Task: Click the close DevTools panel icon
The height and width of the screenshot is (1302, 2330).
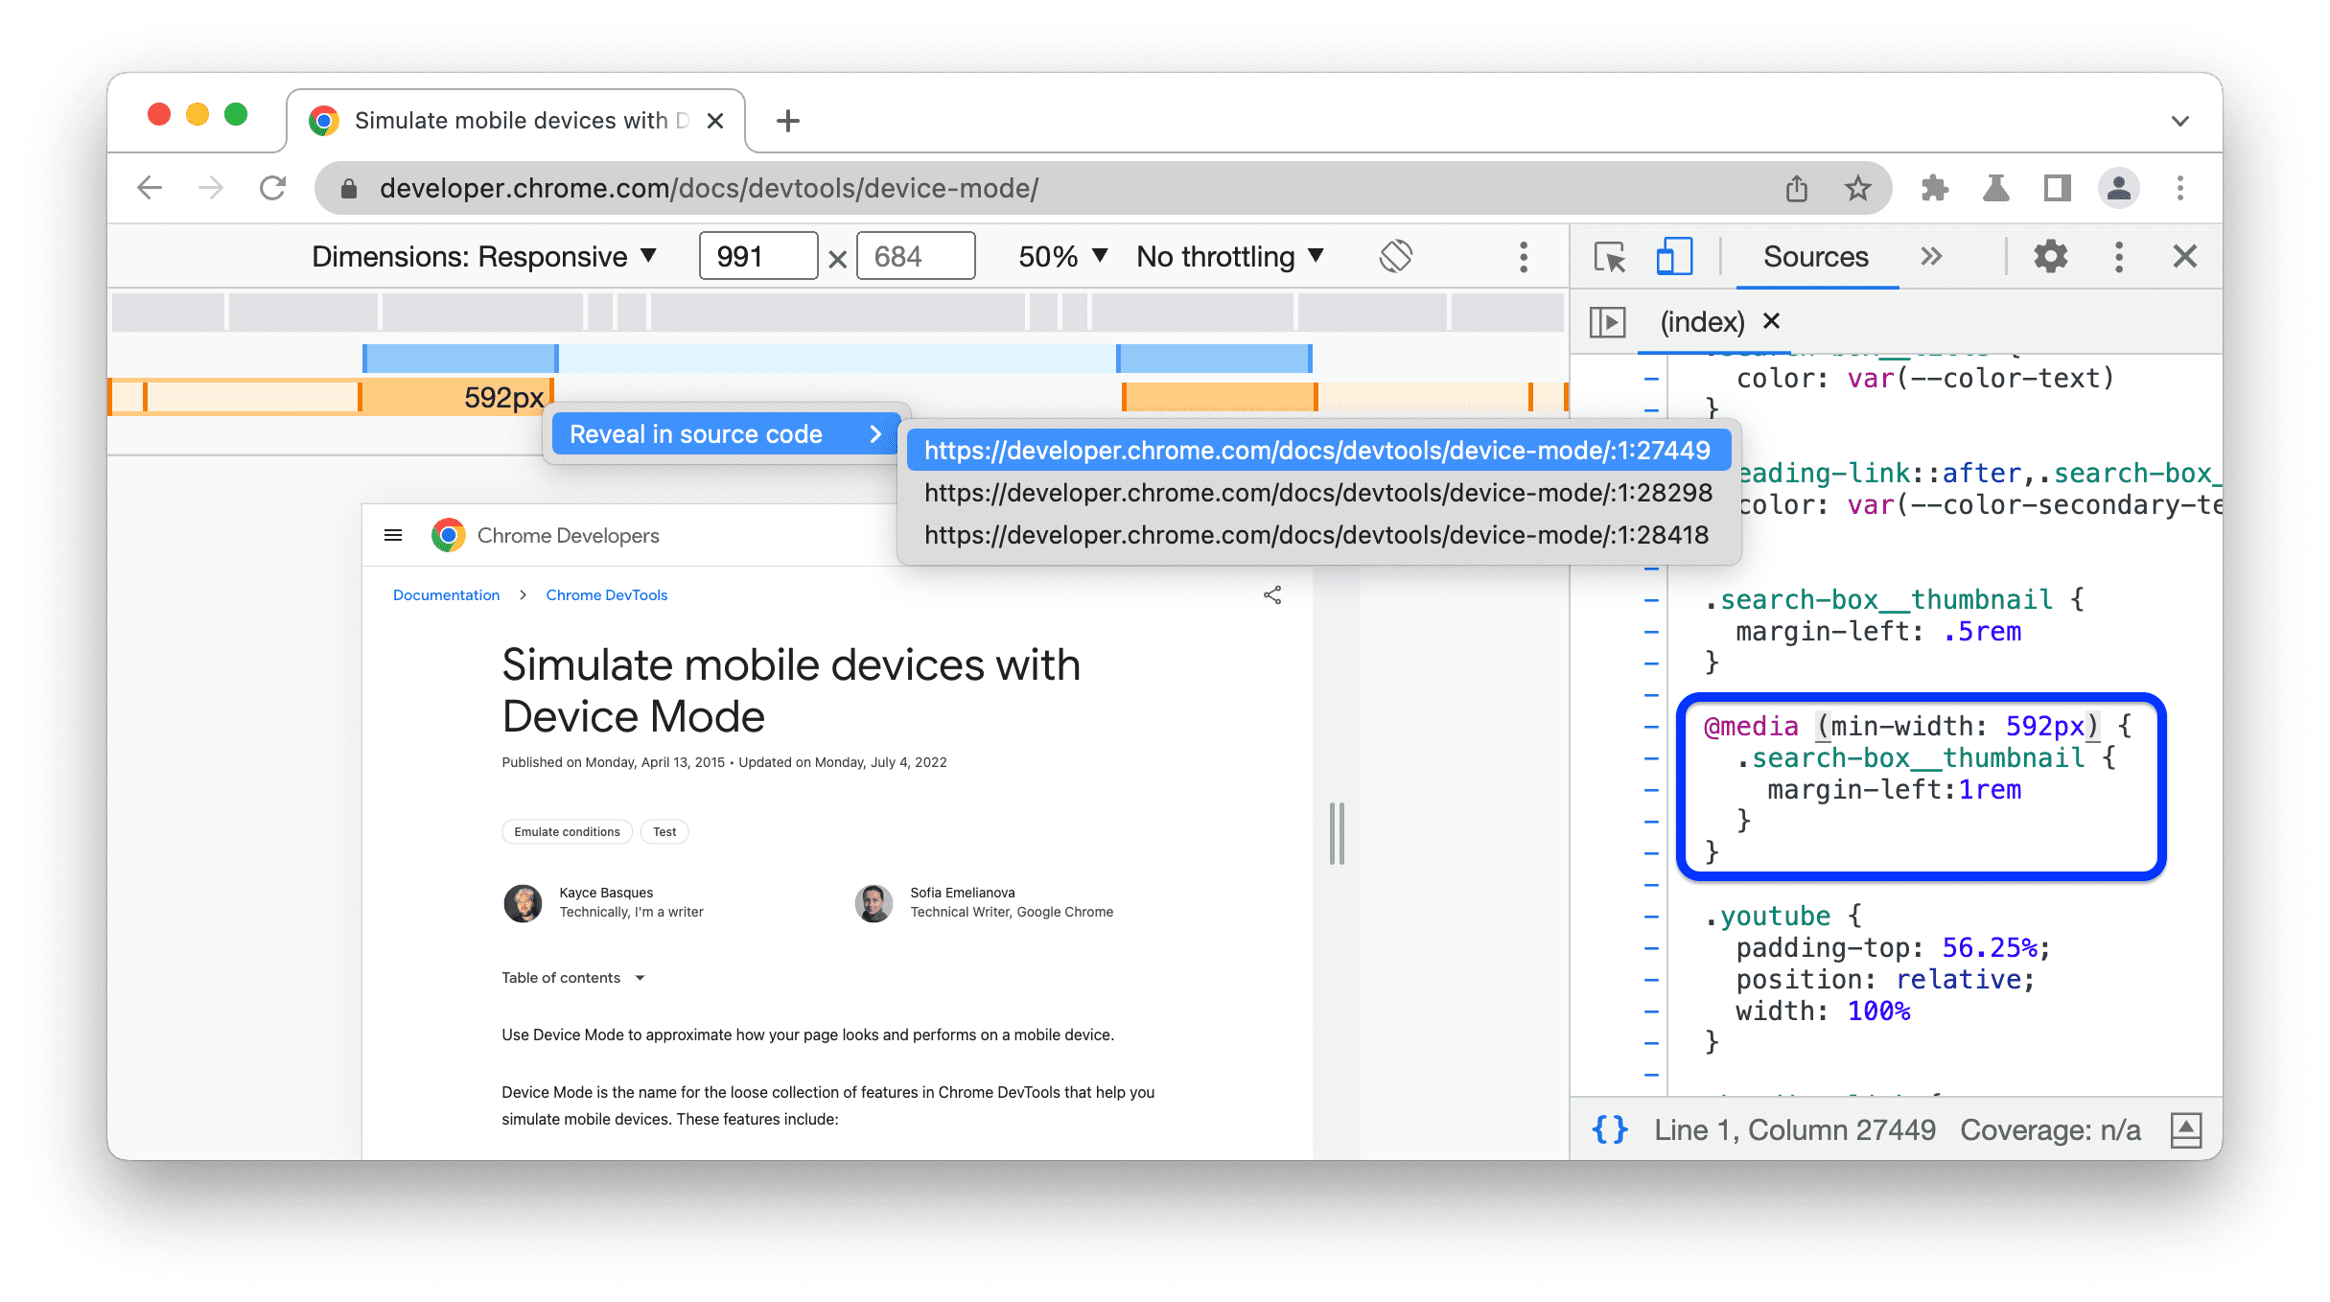Action: 2184,256
